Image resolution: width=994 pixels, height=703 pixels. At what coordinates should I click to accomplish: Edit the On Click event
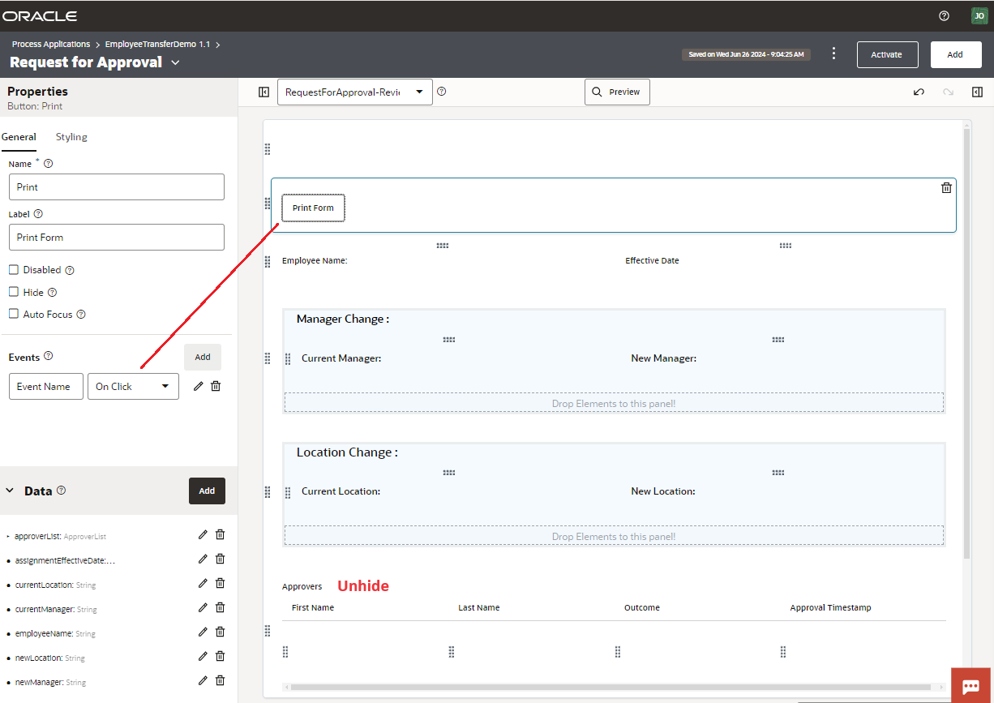pyautogui.click(x=199, y=386)
